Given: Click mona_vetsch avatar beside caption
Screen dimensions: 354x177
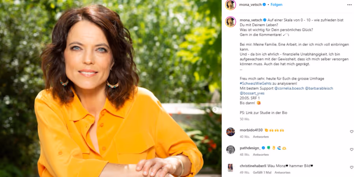Looking at the screenshot, I should pos(230,22).
